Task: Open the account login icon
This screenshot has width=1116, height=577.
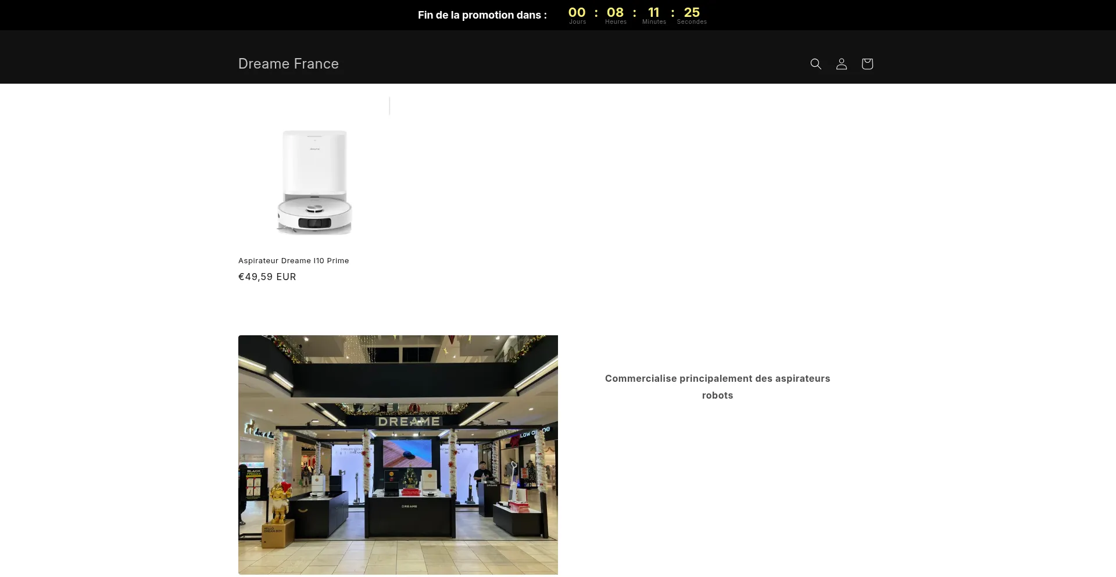Action: coord(841,64)
